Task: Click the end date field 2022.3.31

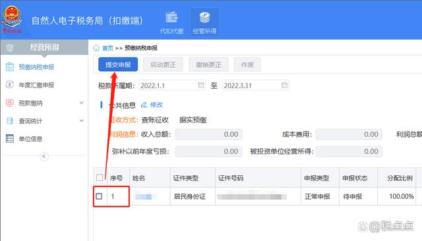Action: pyautogui.click(x=256, y=86)
